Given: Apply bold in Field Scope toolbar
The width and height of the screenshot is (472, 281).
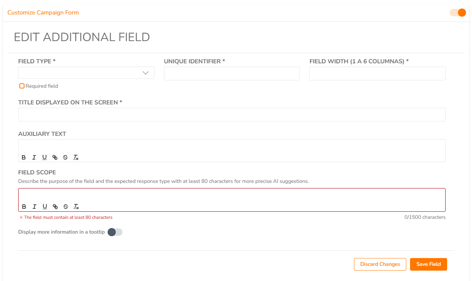Looking at the screenshot, I should pyautogui.click(x=24, y=207).
